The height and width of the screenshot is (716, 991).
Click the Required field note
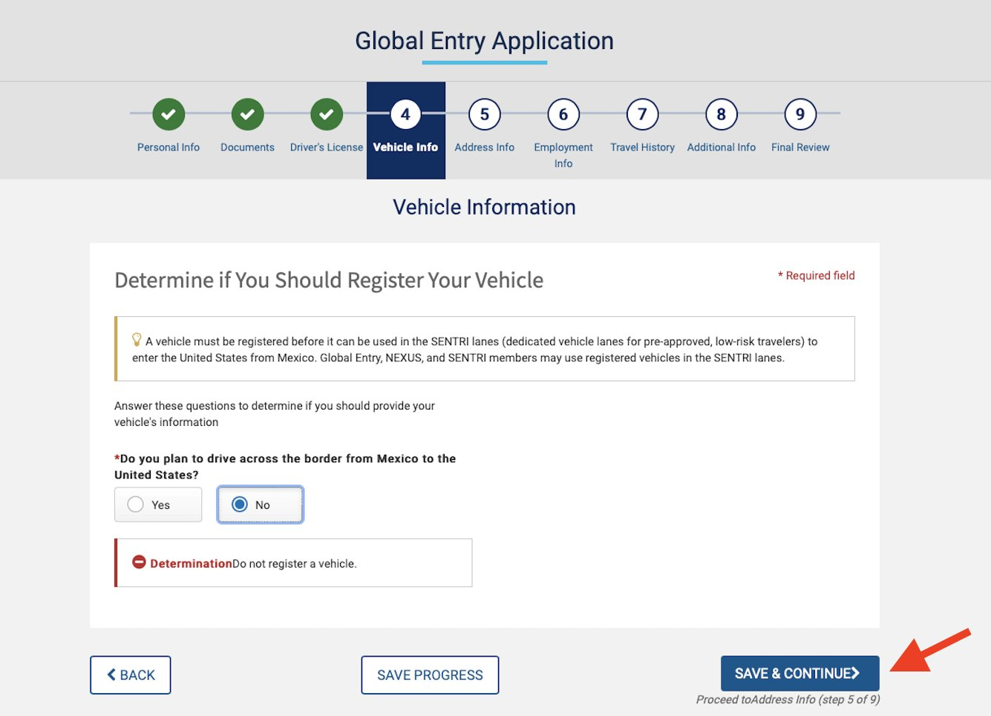[817, 275]
